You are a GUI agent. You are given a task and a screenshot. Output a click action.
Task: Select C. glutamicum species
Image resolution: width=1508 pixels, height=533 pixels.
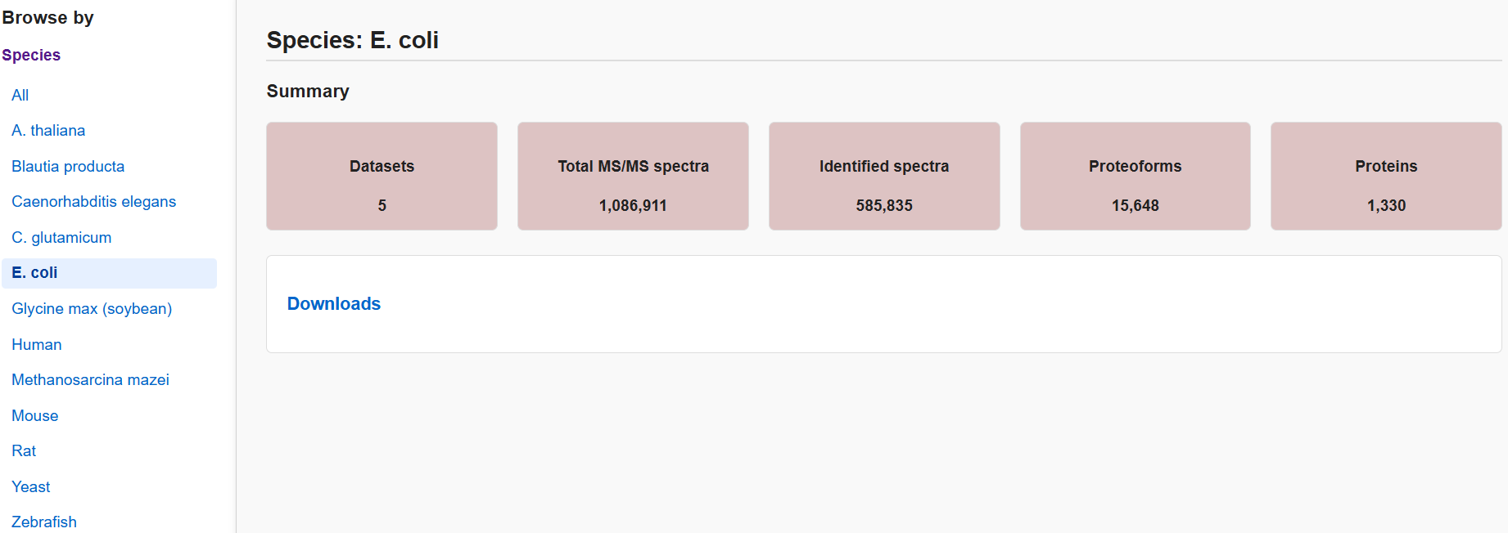pos(61,238)
